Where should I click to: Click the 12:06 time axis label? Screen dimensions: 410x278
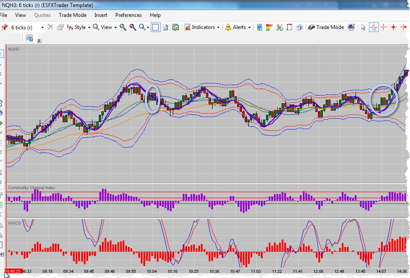318,271
